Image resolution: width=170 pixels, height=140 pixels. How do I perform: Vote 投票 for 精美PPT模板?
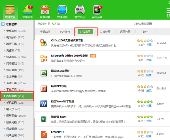[x=149, y=91]
